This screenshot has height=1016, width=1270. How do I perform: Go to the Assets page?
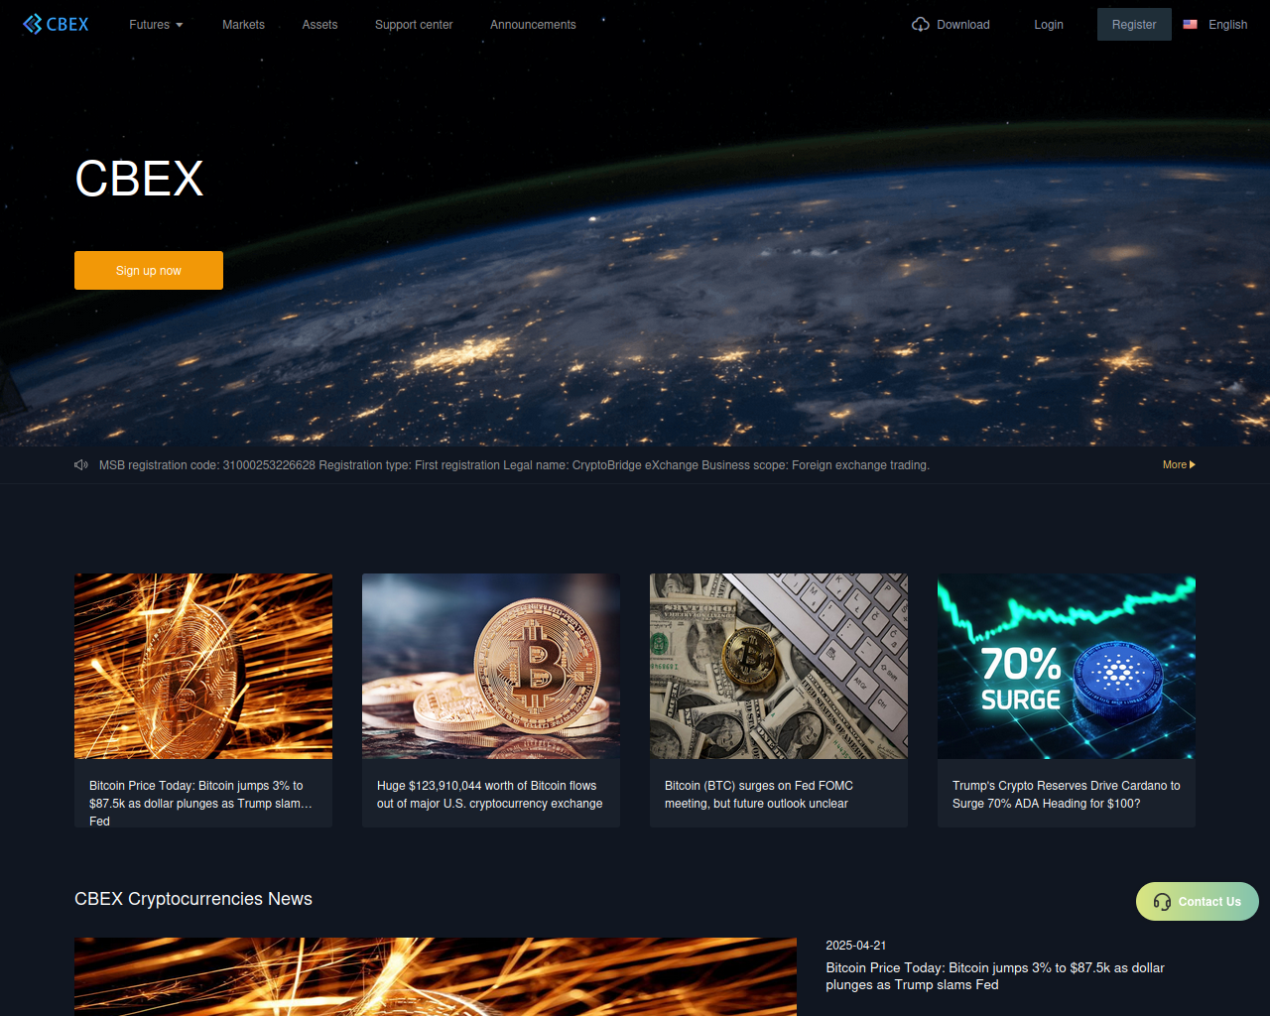coord(319,24)
